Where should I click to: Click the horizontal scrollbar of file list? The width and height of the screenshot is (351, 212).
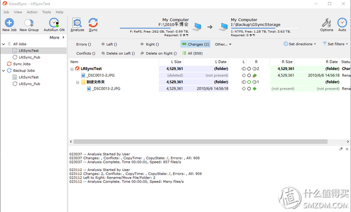point(200,142)
